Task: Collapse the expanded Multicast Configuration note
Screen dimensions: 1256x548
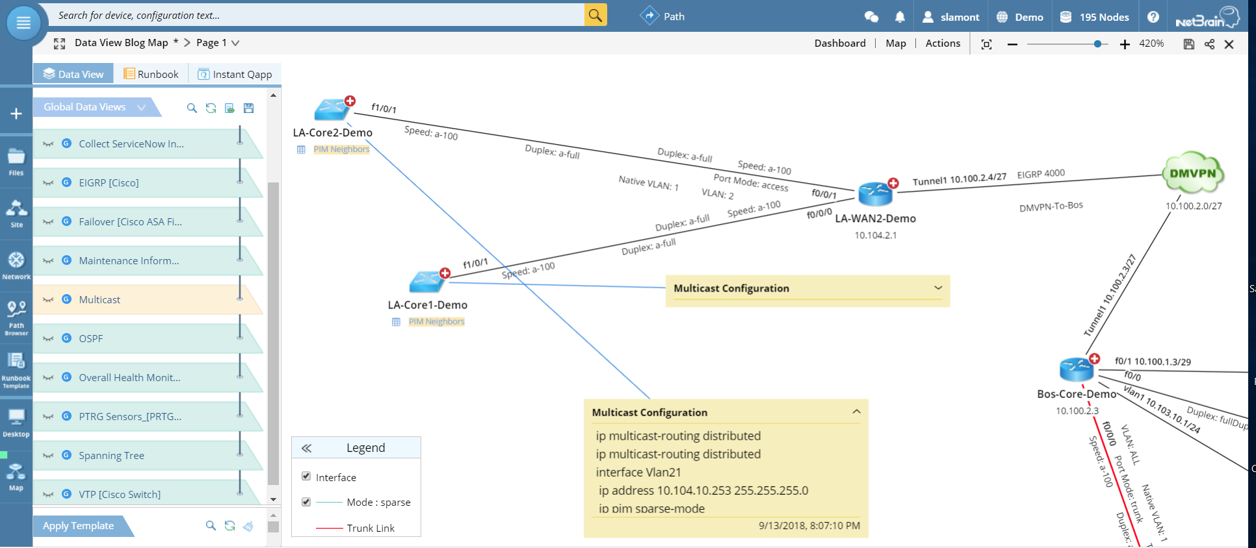Action: coord(857,412)
